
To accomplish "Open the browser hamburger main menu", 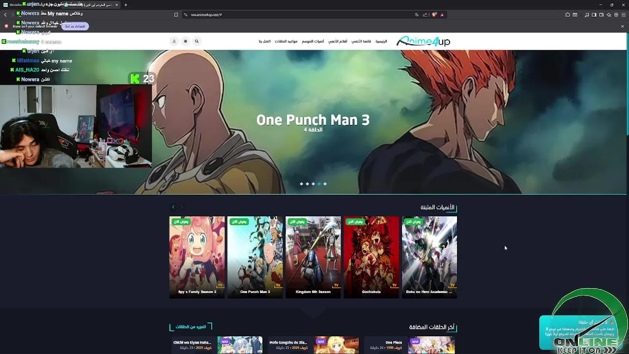I will pos(624,15).
